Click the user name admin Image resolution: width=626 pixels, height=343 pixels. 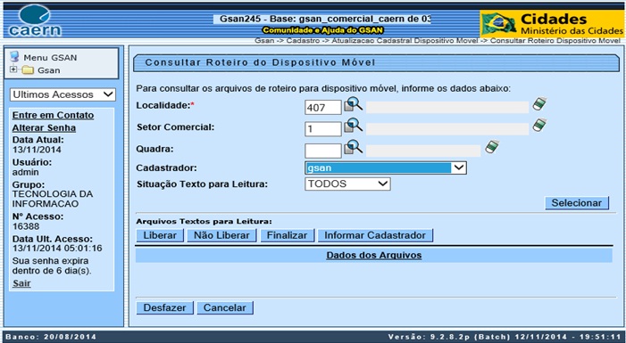26,172
